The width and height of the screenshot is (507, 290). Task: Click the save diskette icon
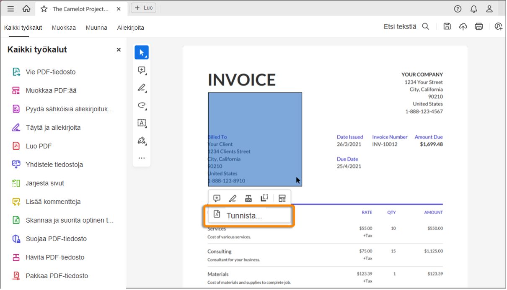tap(447, 26)
